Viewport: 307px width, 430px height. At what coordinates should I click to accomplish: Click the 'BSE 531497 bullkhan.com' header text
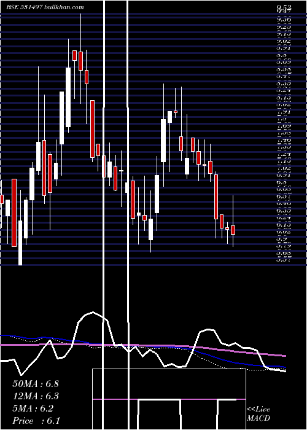coord(45,7)
